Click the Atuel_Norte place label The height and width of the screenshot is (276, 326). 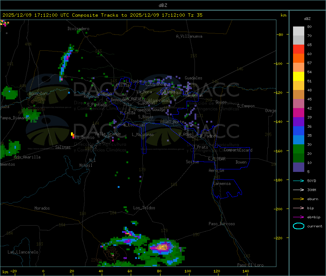172,122
